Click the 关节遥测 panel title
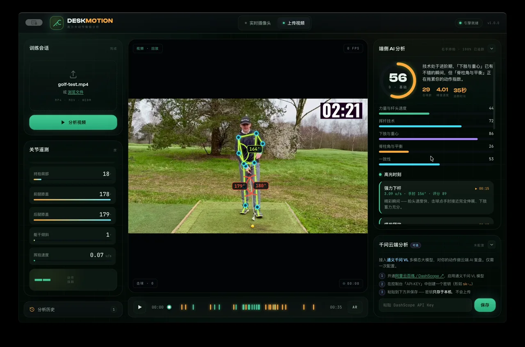Screen dimensions: 525x347 tap(39, 150)
